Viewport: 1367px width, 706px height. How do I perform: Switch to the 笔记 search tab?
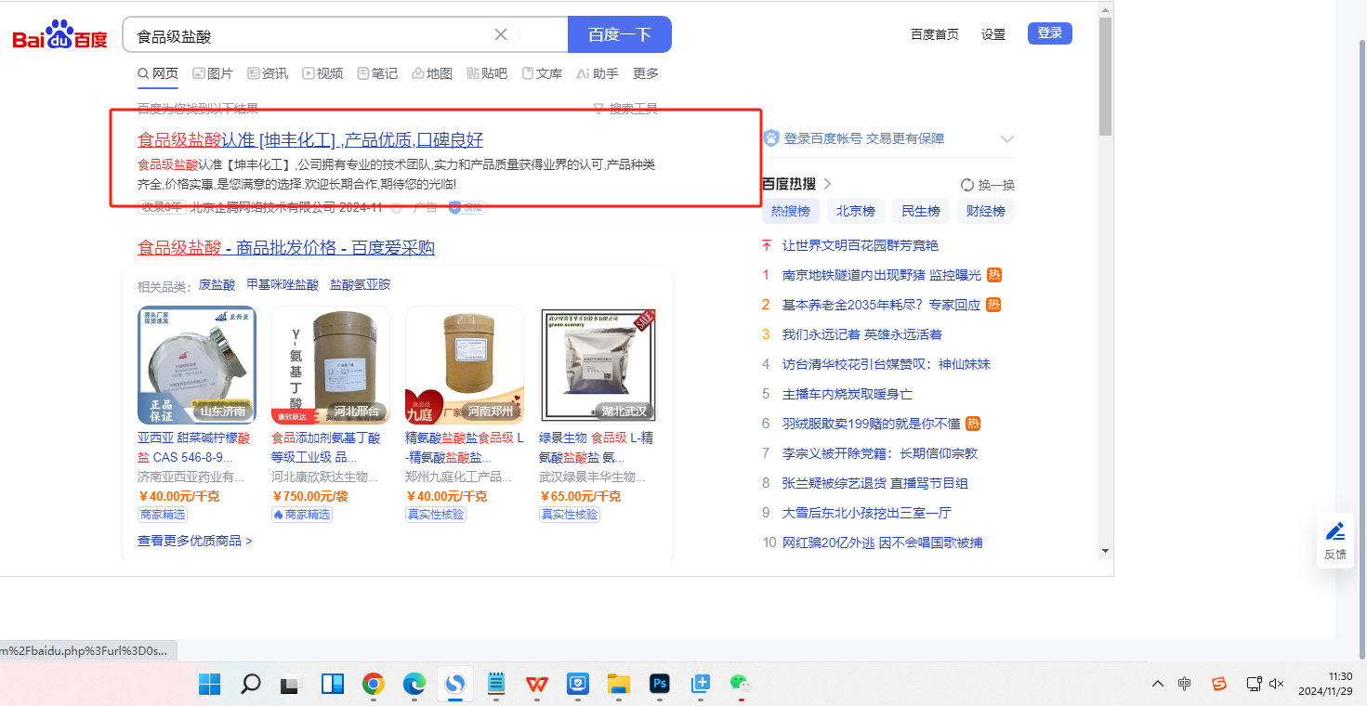click(377, 73)
